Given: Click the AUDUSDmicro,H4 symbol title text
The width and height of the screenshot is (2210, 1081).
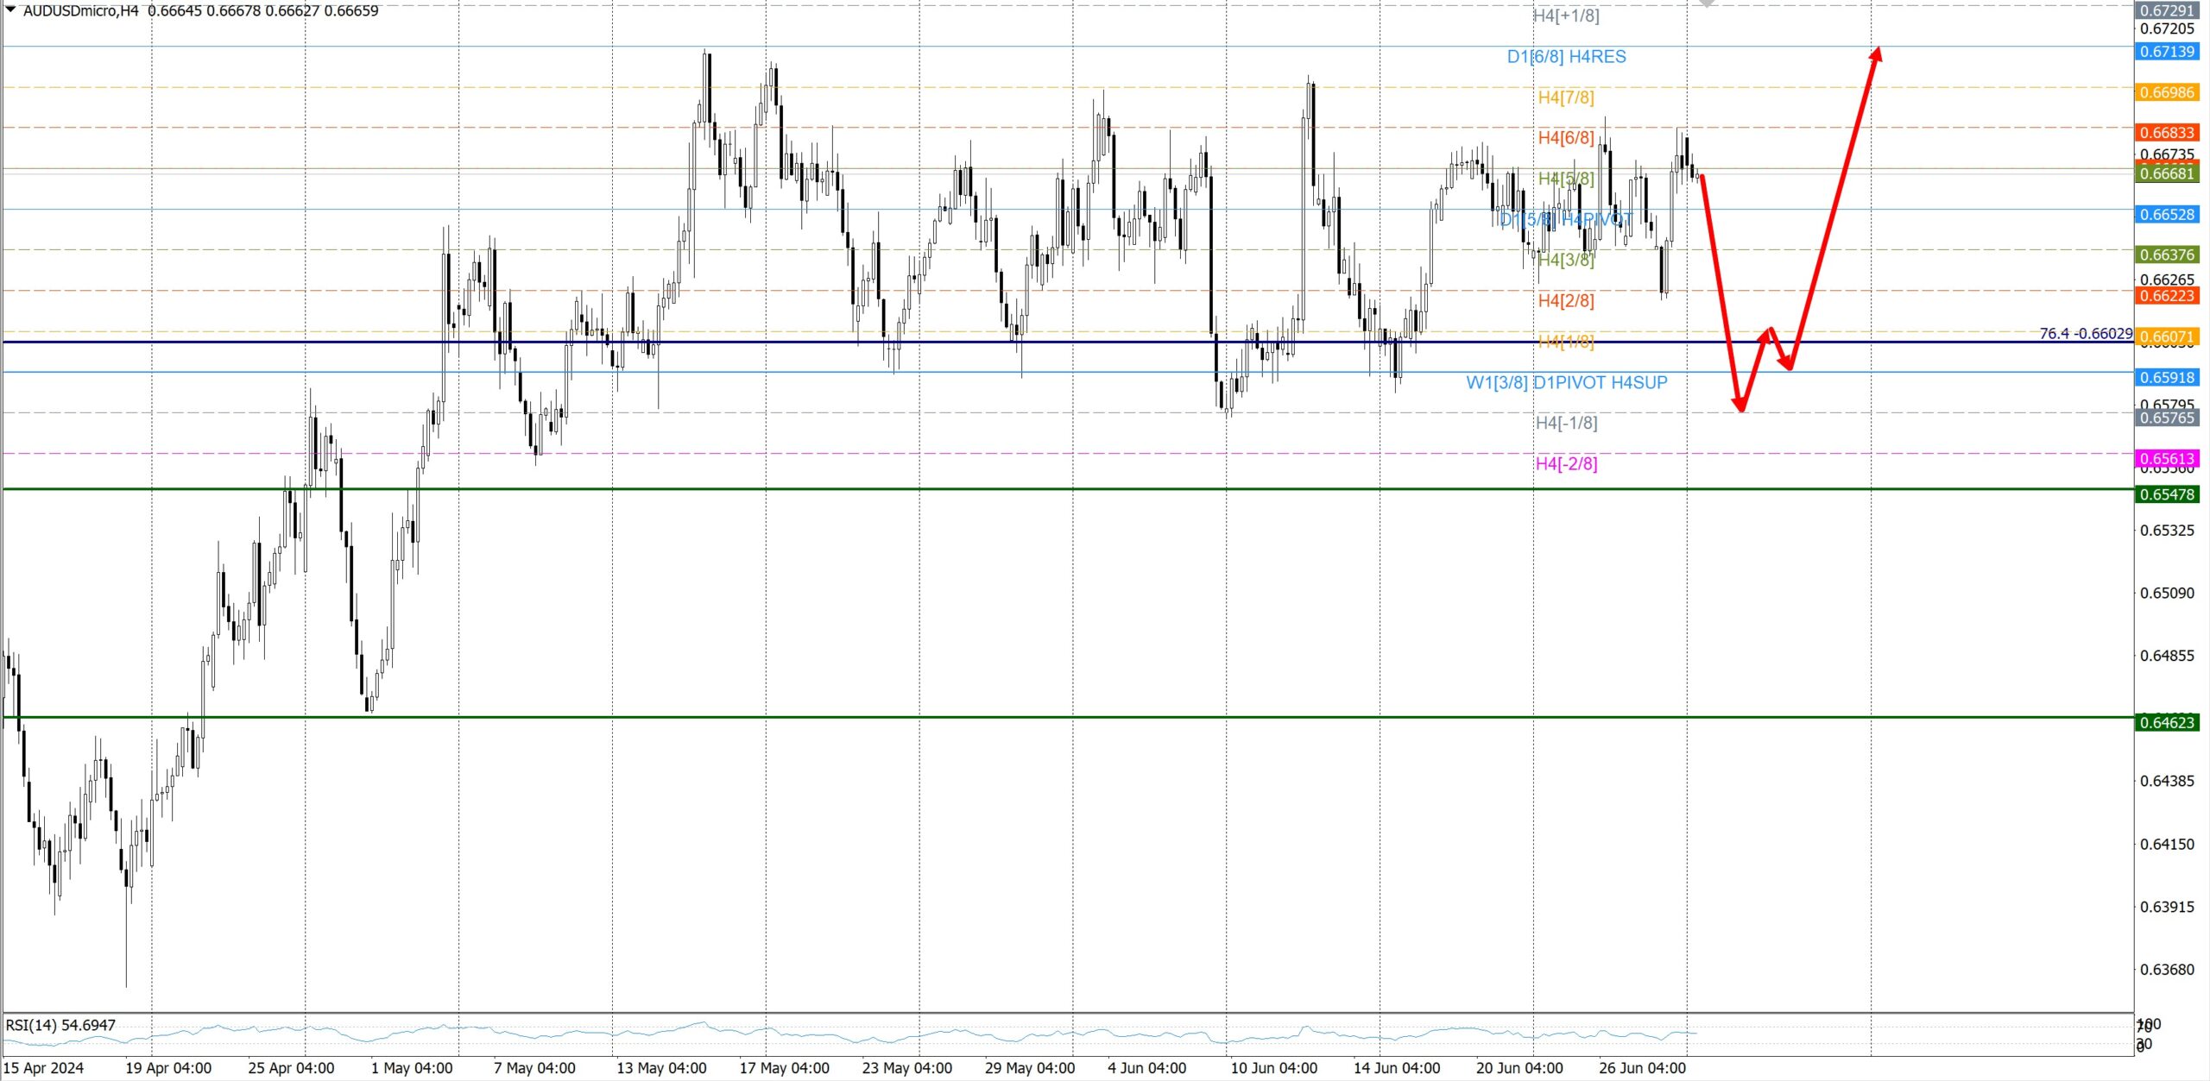Looking at the screenshot, I should [80, 11].
